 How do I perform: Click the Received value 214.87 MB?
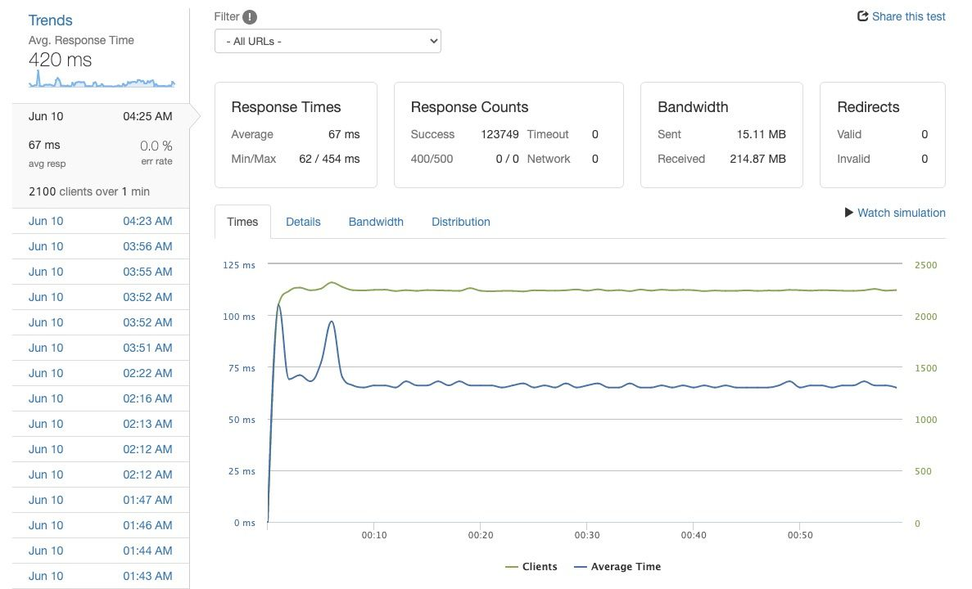tap(757, 160)
